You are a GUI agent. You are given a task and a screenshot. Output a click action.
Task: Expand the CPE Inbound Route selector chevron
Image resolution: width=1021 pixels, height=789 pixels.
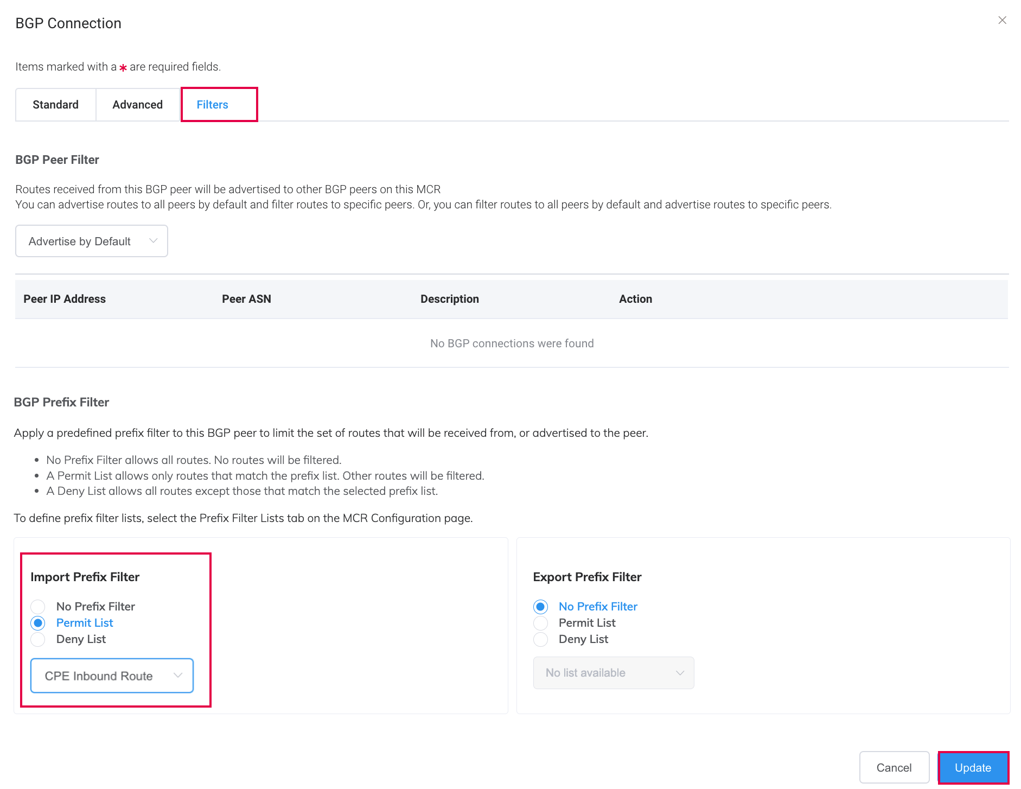[x=178, y=676]
